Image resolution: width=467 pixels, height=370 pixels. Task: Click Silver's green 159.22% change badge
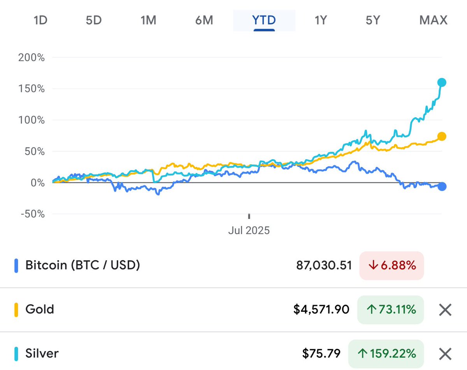(x=386, y=354)
